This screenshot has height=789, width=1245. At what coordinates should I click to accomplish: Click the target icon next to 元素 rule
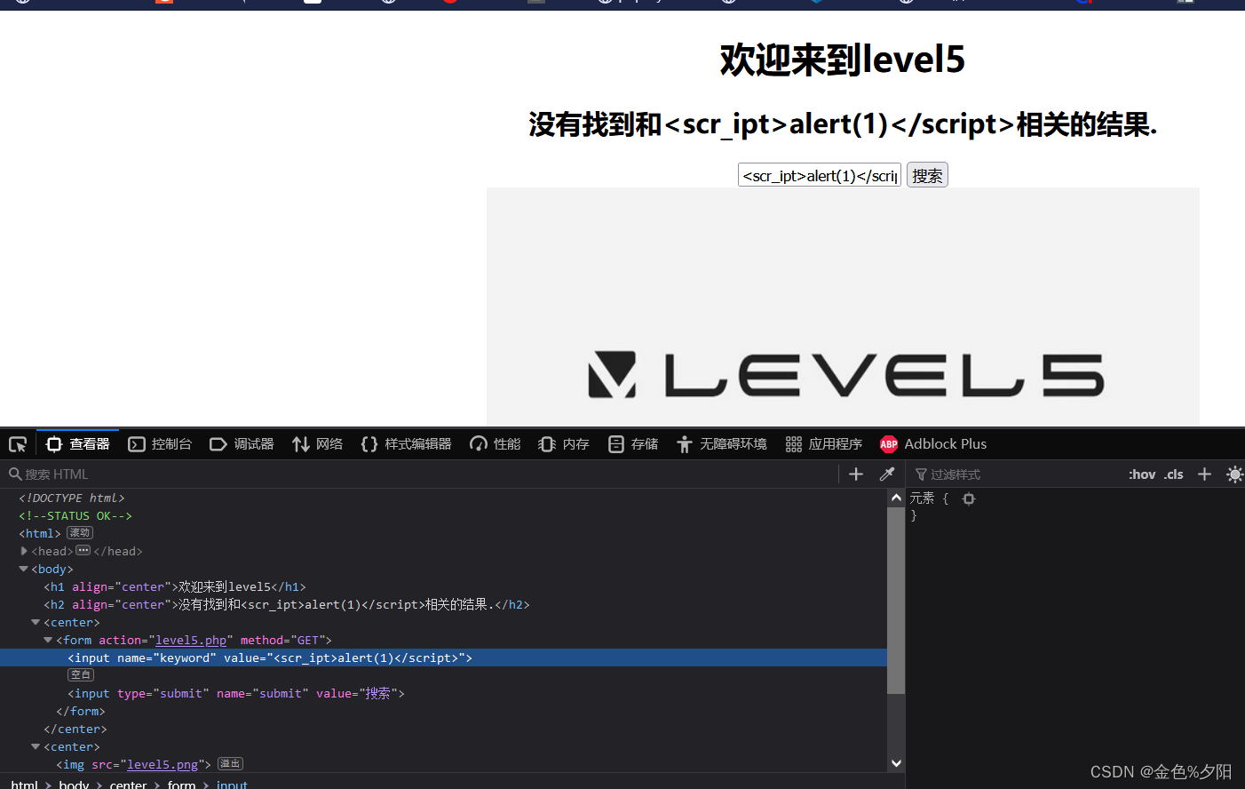click(x=969, y=499)
